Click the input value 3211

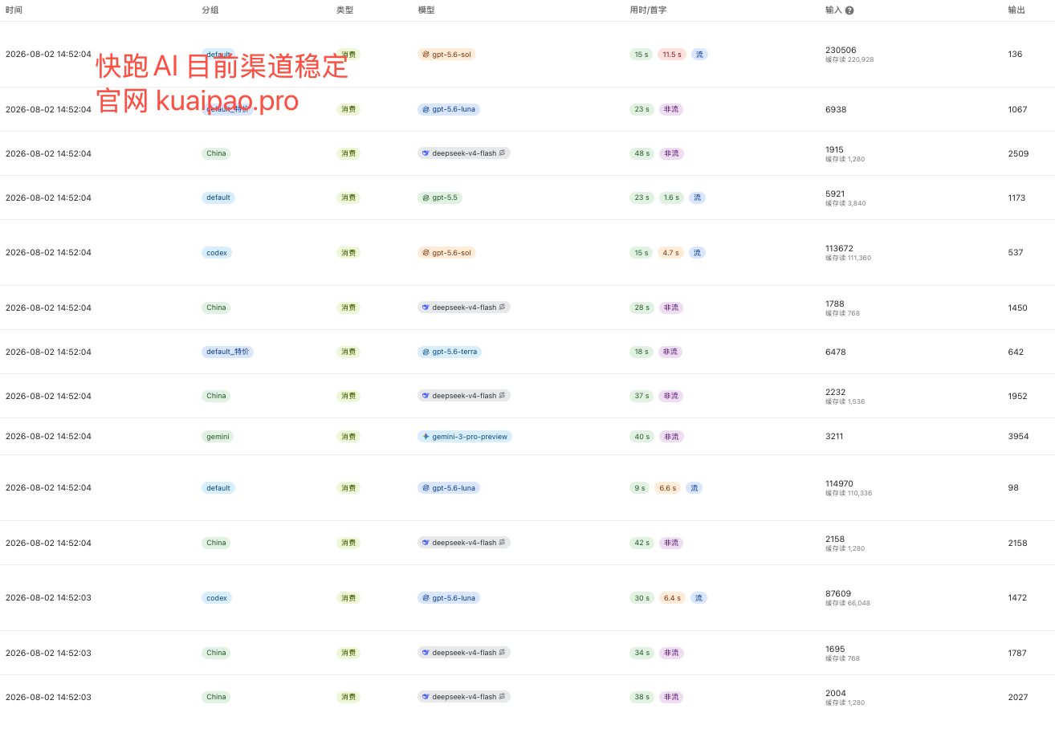836,437
